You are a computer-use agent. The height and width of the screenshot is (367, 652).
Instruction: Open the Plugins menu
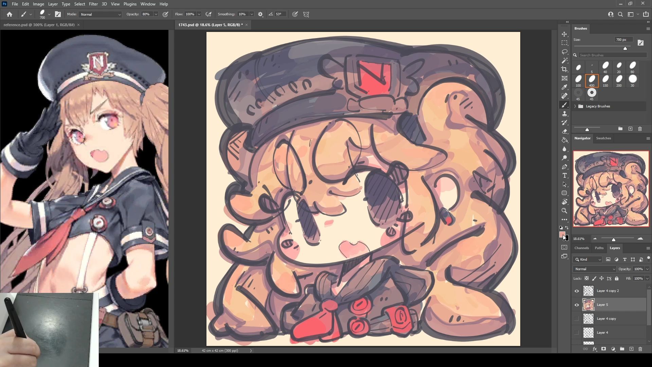[x=130, y=4]
